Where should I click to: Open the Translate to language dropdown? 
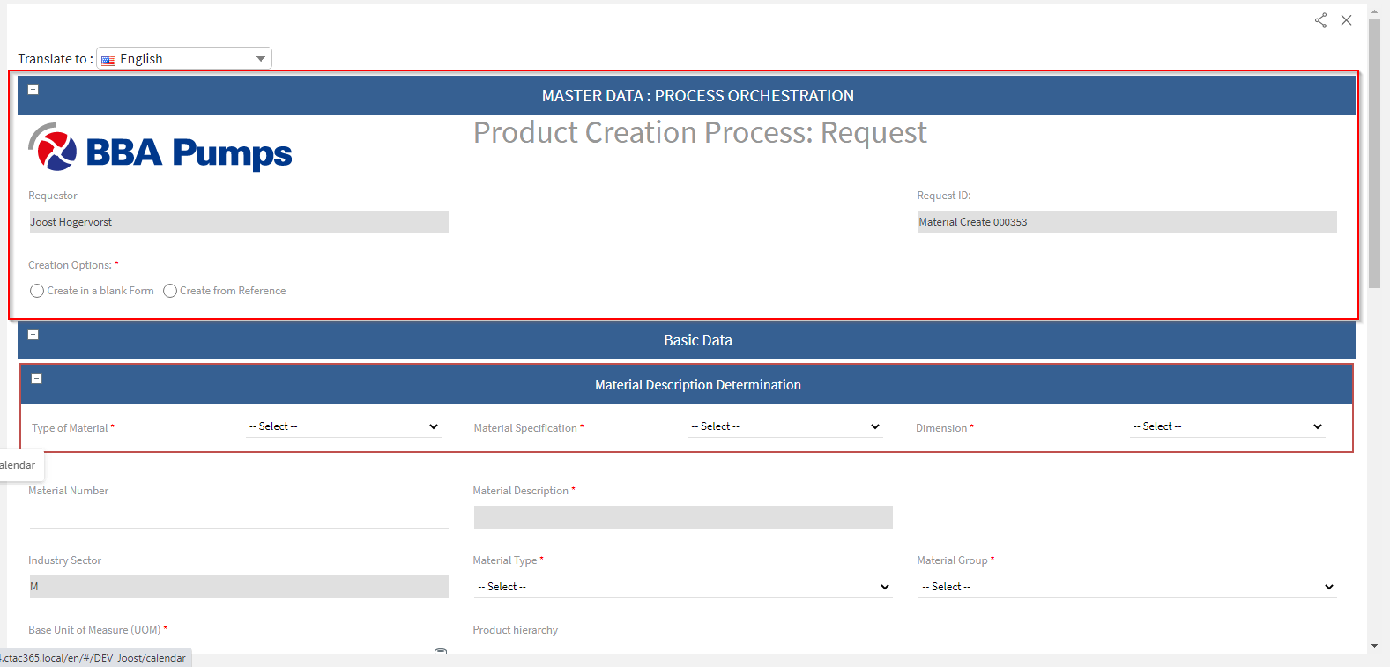[x=260, y=59]
